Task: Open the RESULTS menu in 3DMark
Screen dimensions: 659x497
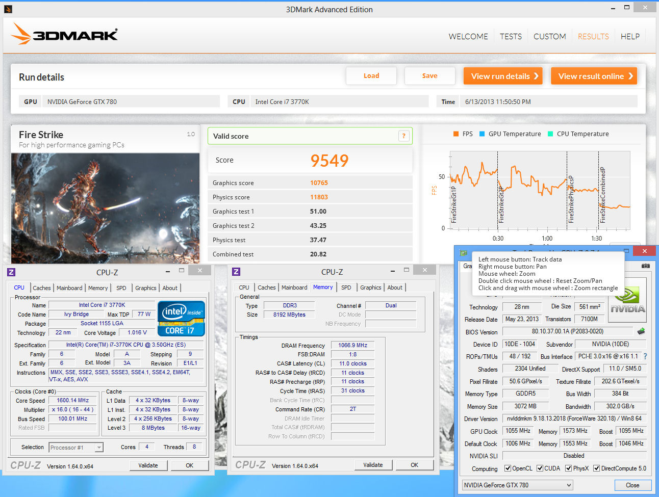Action: click(x=593, y=36)
